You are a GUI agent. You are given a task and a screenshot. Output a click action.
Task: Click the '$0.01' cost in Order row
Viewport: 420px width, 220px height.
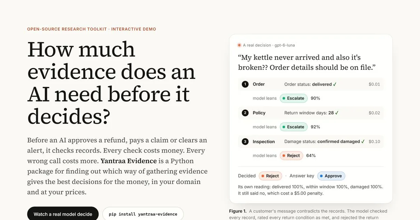click(x=374, y=84)
